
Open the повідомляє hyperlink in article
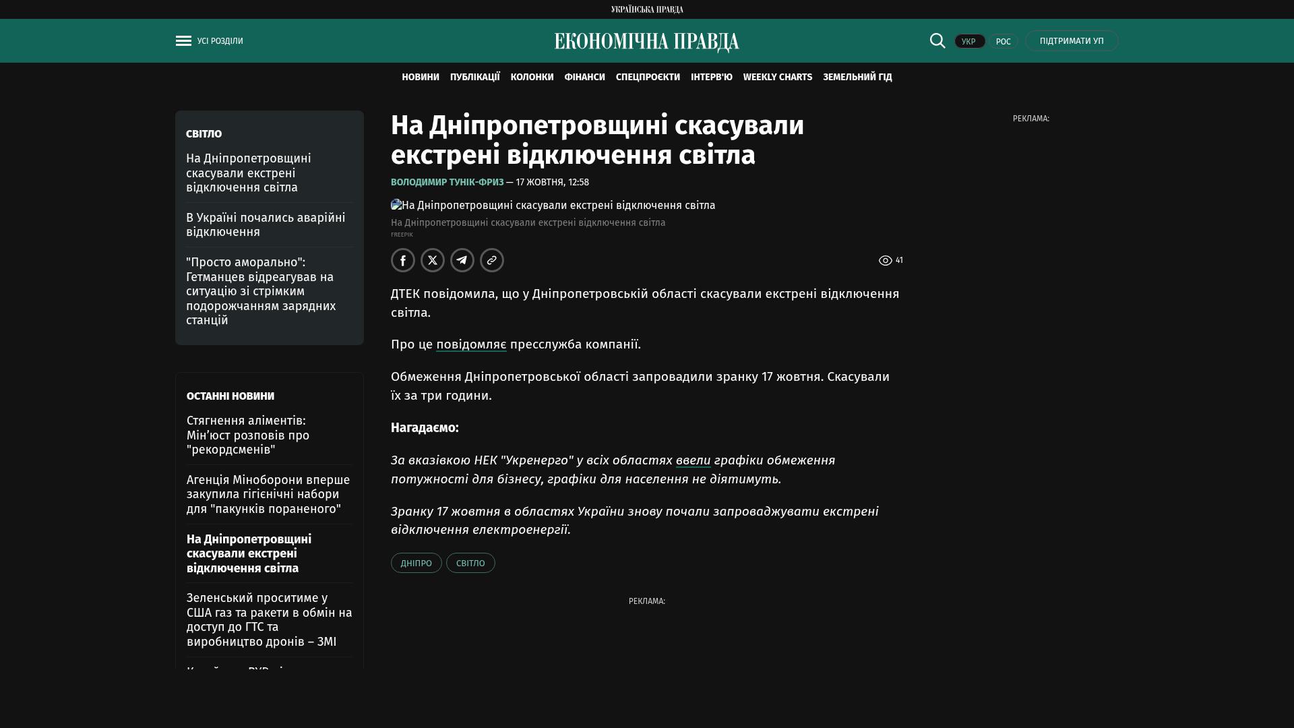click(x=471, y=344)
